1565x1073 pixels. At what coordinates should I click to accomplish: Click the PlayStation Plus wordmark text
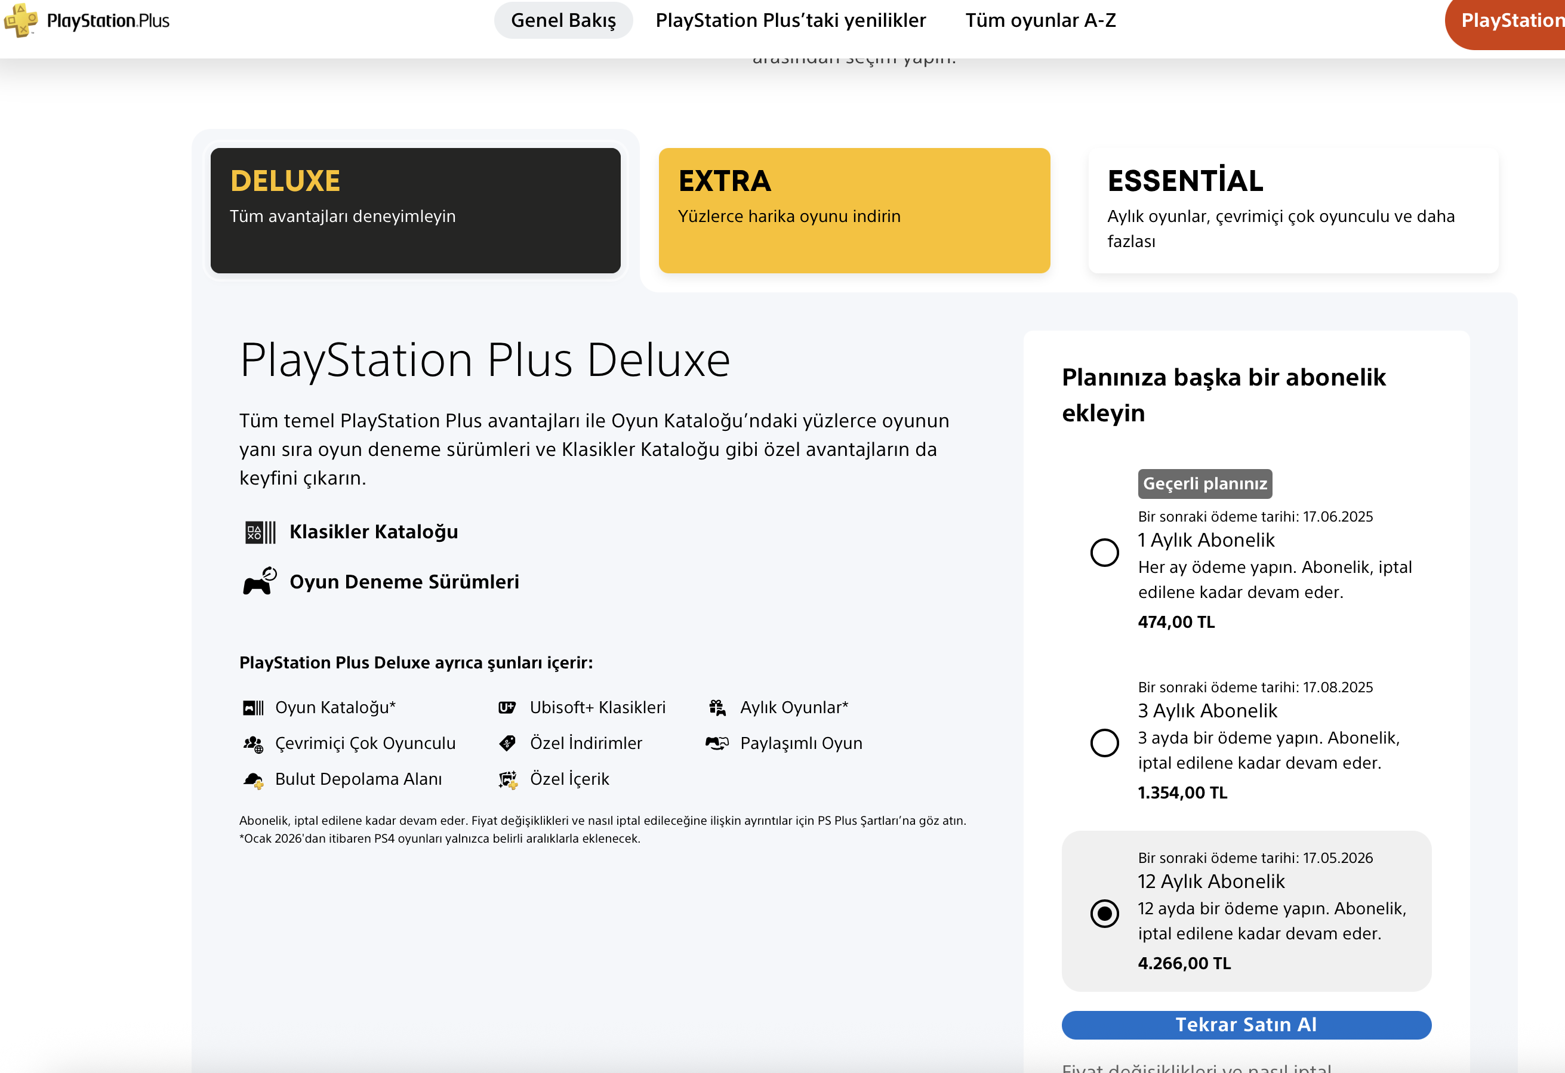pos(108,21)
